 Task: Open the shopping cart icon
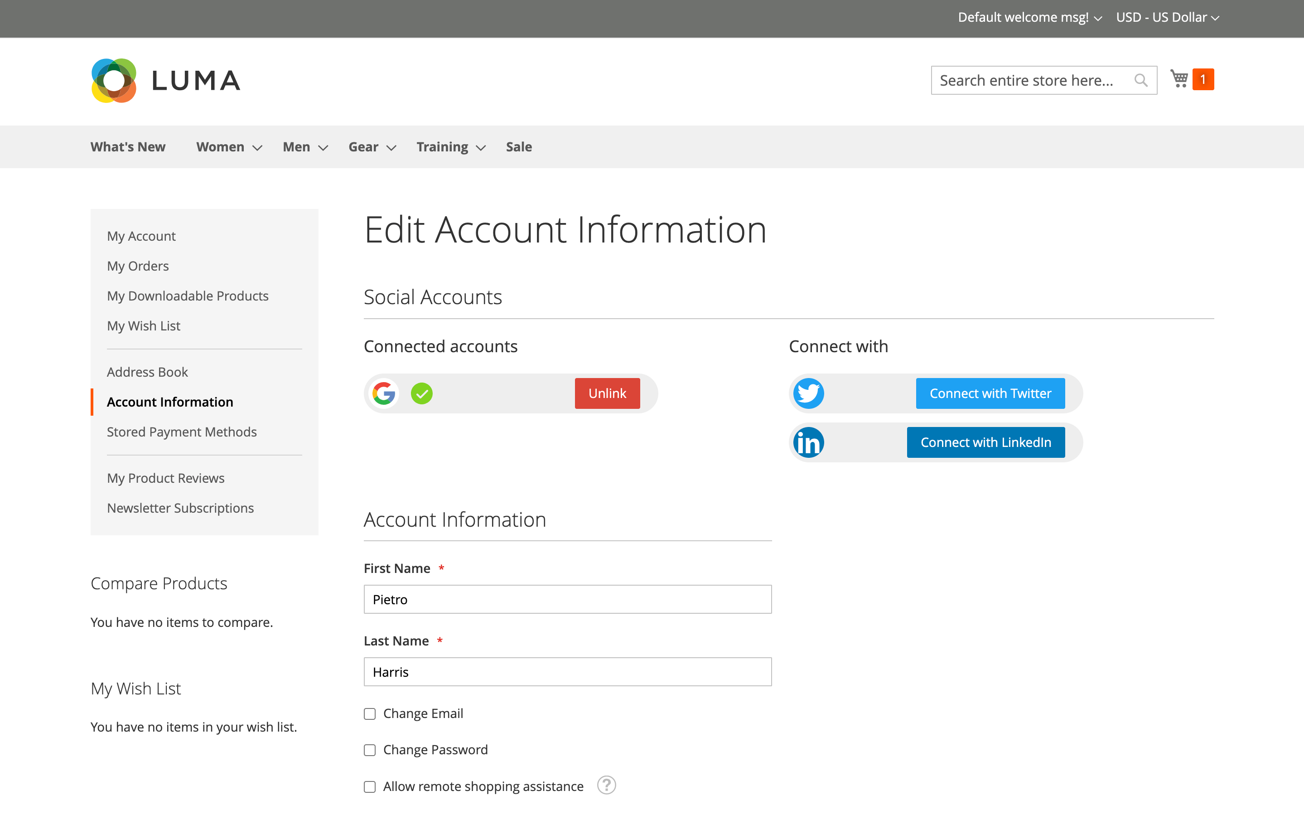[1179, 79]
